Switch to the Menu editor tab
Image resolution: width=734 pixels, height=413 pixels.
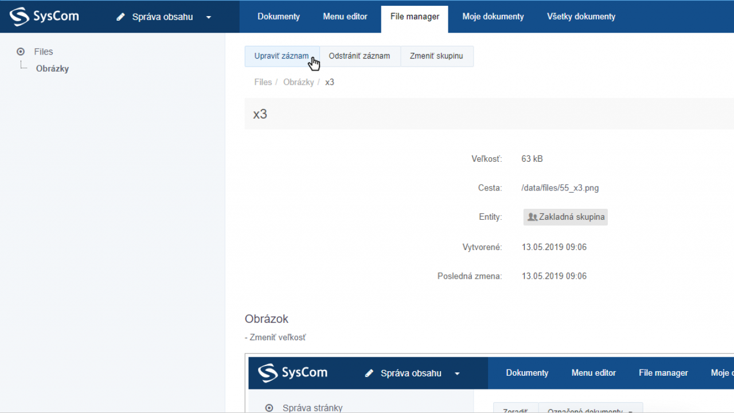pyautogui.click(x=345, y=17)
